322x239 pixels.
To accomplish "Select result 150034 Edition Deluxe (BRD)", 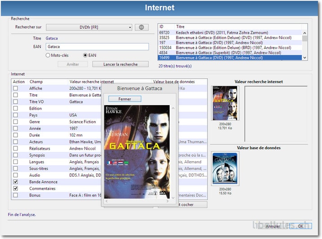I will [230, 48].
